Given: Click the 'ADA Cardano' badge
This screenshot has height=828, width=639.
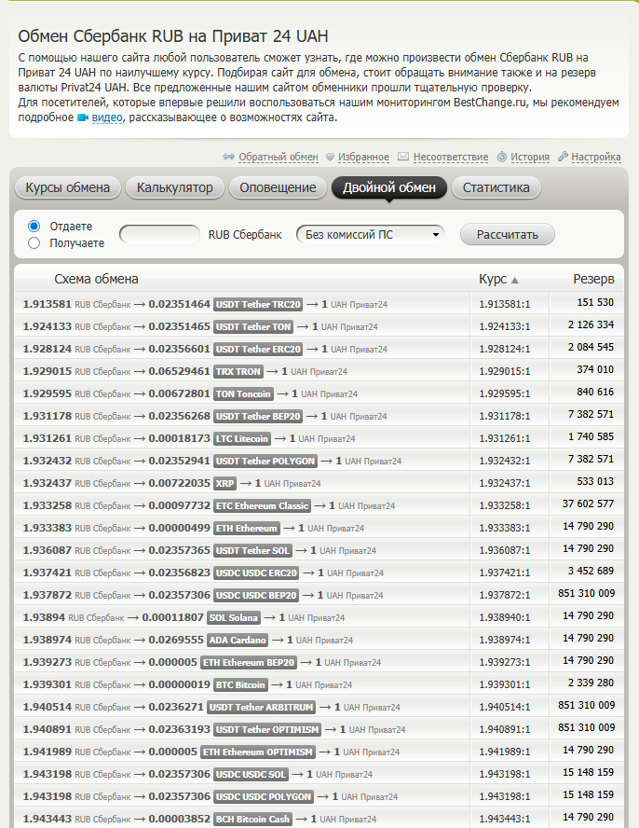Looking at the screenshot, I should pos(238,640).
